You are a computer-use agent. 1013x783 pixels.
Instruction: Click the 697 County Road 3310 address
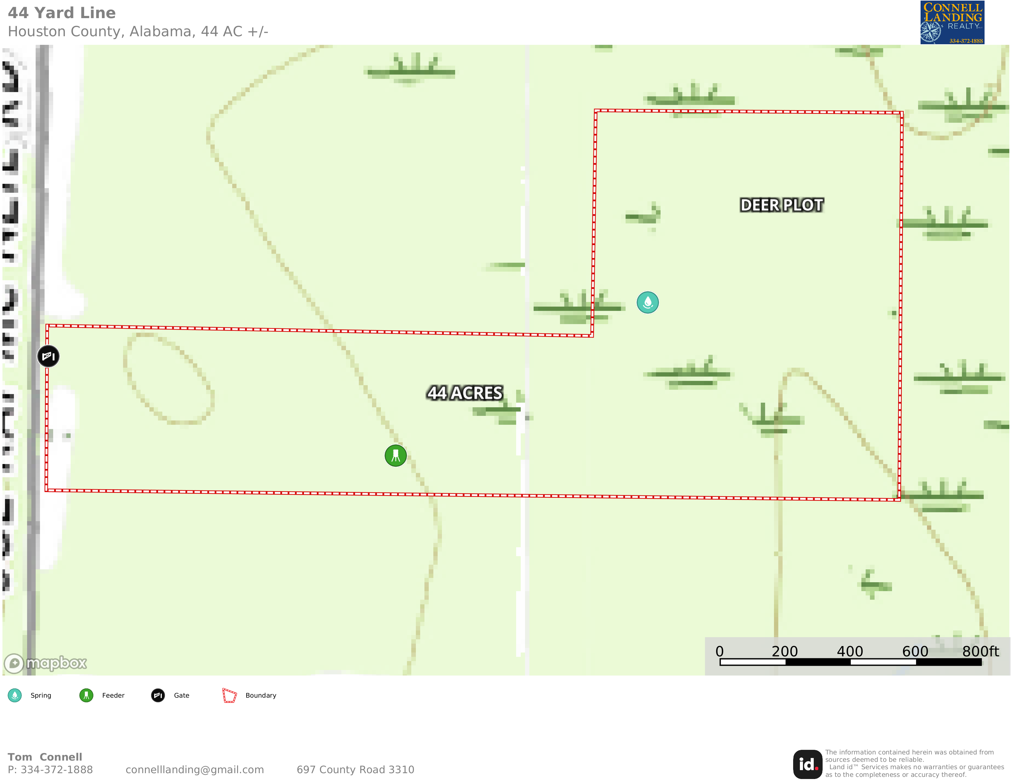click(355, 769)
